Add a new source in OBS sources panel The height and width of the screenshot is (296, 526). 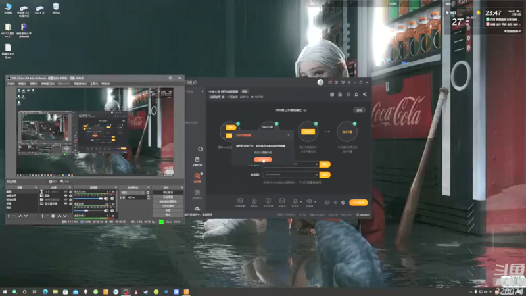click(42, 216)
